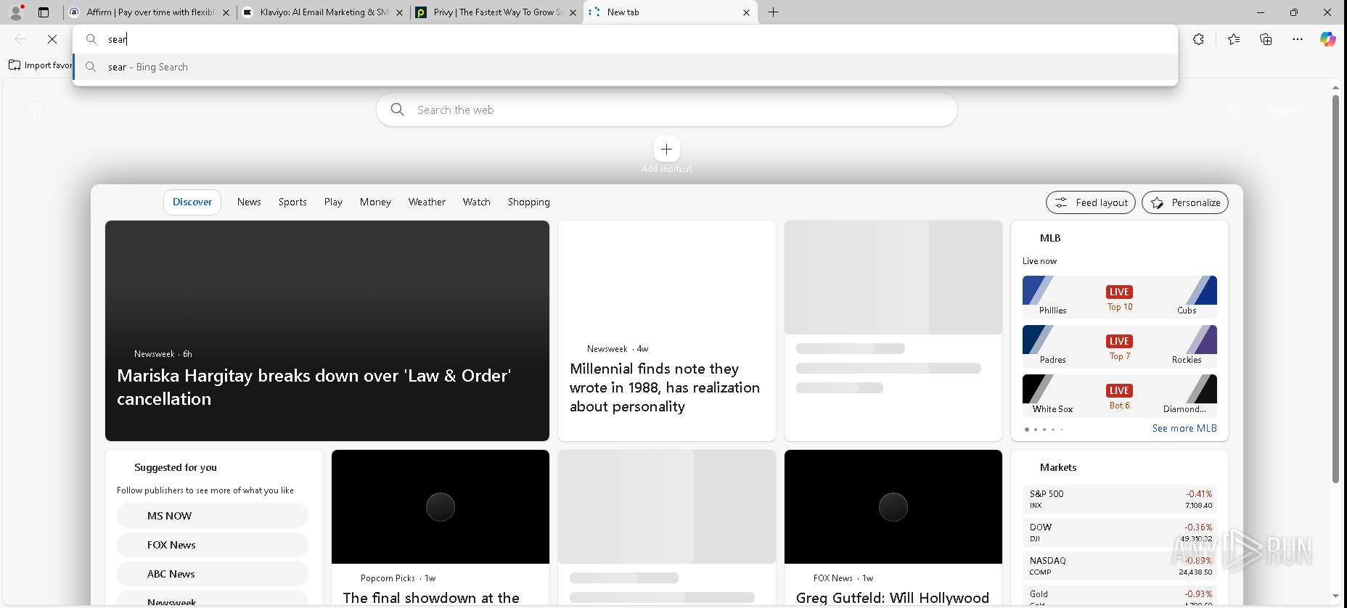Select the Money feed tab

[375, 202]
